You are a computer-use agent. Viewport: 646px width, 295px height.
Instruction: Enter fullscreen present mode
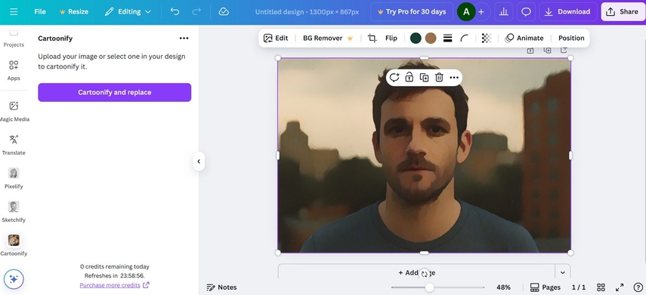pyautogui.click(x=620, y=287)
